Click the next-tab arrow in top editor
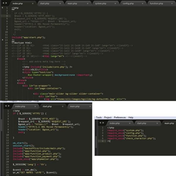176x176 pixels. (x=6, y=3)
